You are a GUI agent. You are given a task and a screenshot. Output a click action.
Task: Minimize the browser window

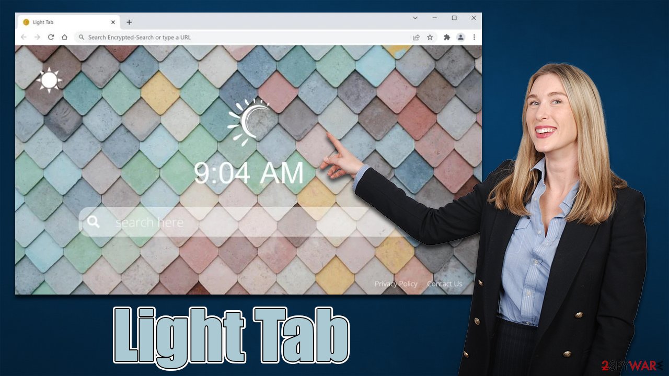(x=435, y=18)
